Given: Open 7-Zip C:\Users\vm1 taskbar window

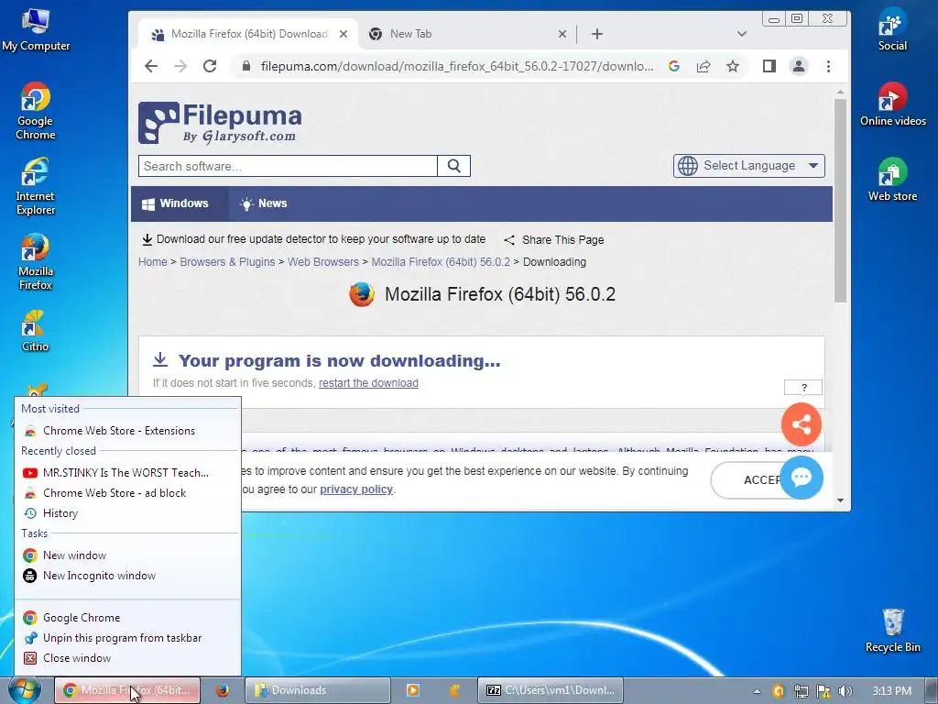Looking at the screenshot, I should pos(551,690).
